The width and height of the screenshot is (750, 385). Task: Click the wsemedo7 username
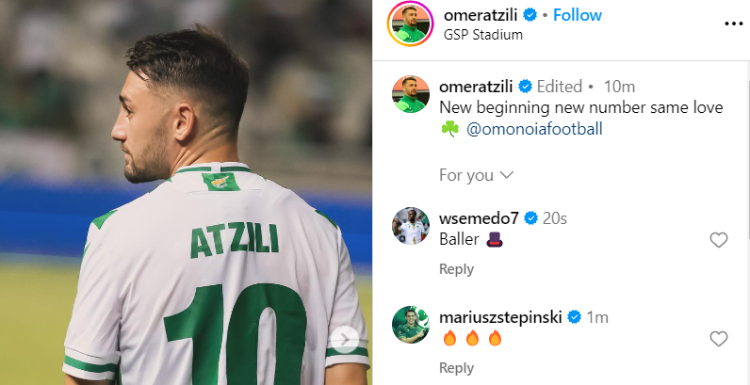(x=479, y=218)
